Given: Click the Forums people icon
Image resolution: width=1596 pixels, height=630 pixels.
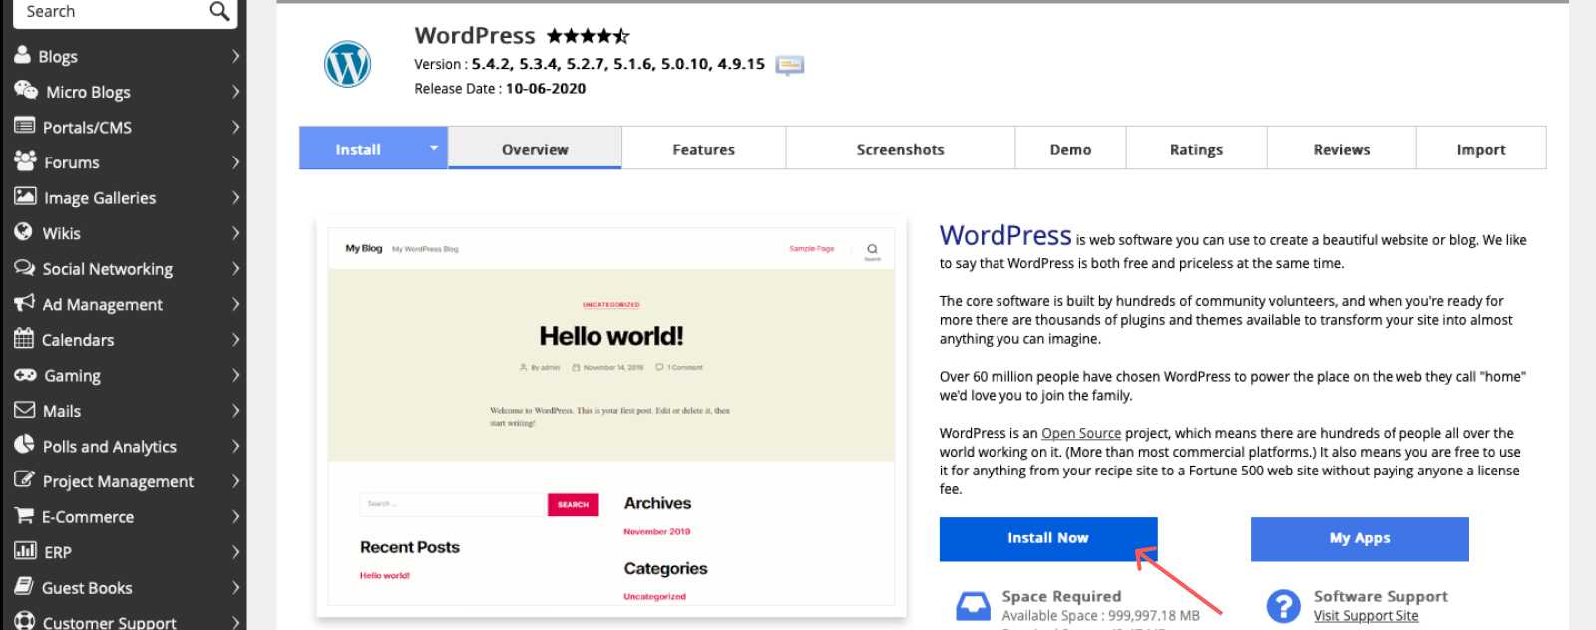Looking at the screenshot, I should (25, 160).
